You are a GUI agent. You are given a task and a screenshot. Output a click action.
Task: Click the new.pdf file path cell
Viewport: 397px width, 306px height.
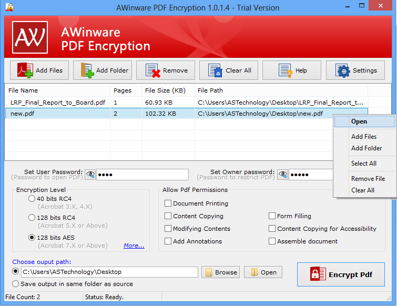260,114
